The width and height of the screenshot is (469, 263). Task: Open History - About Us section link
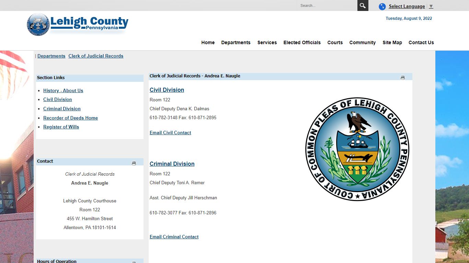(x=63, y=90)
